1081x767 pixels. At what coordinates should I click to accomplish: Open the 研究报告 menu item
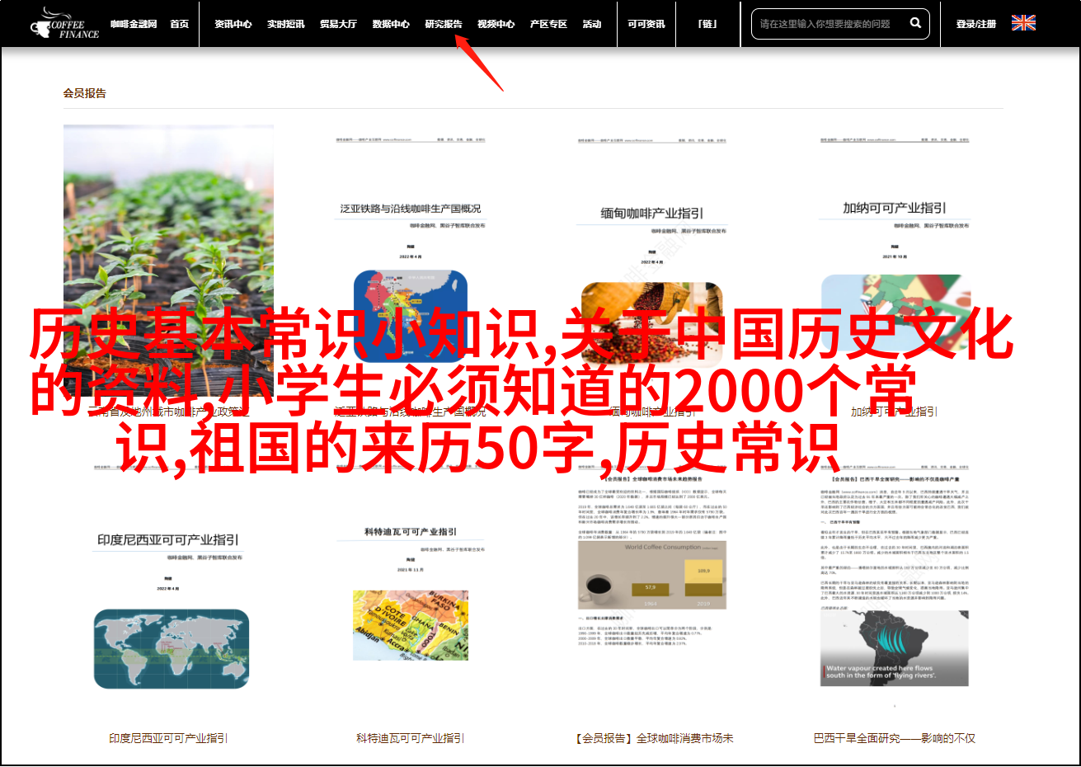pos(444,24)
